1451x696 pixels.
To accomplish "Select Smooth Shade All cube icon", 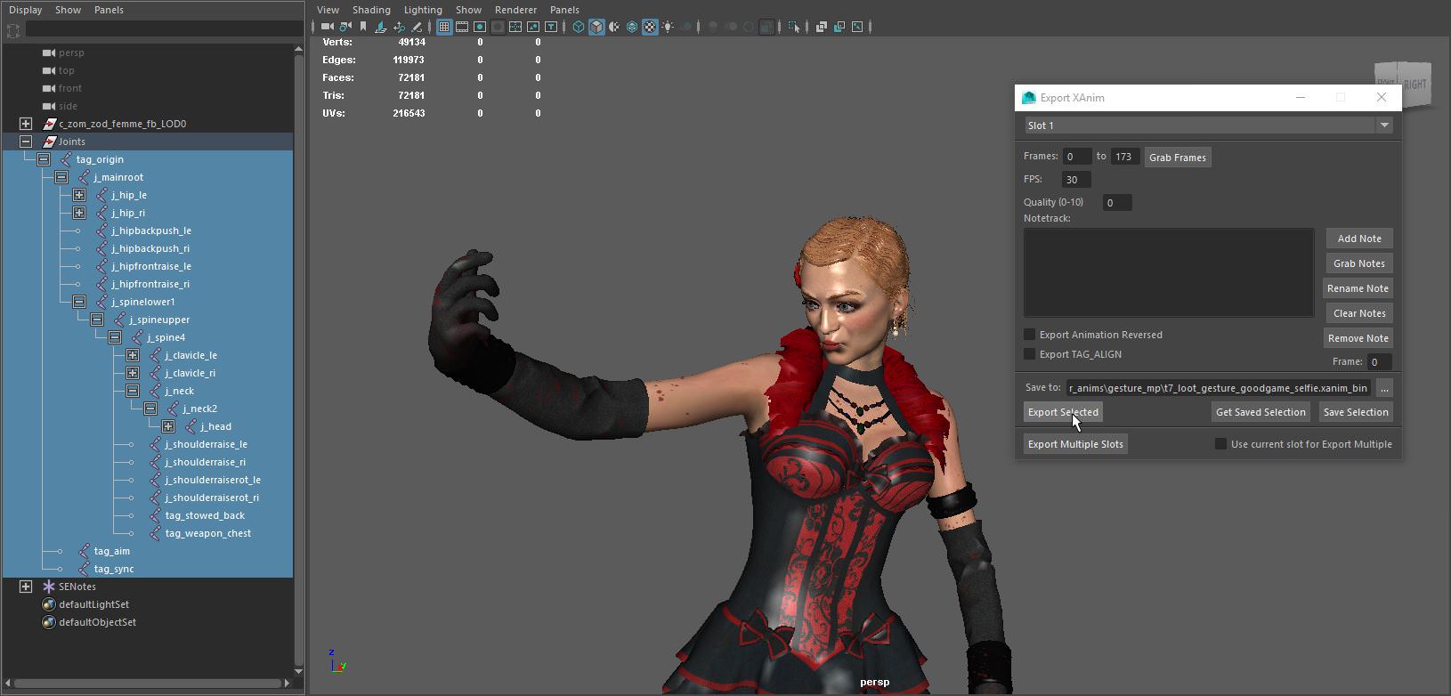I will point(596,27).
